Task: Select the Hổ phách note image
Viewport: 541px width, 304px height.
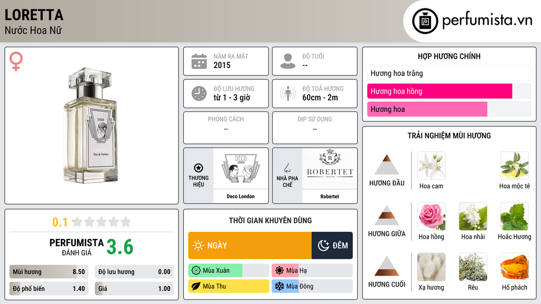Action: [x=515, y=267]
